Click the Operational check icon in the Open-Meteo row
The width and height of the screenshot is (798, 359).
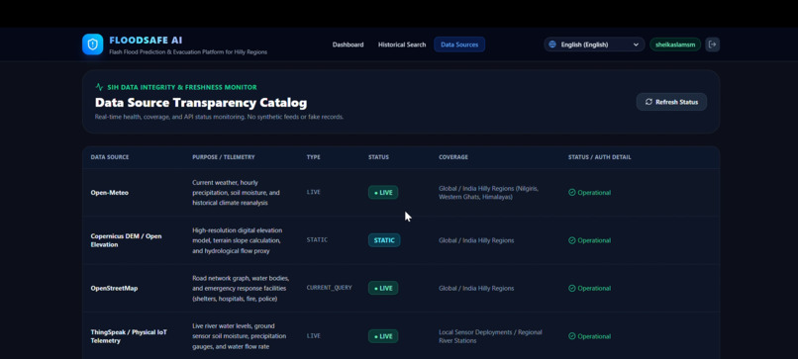tap(571, 192)
